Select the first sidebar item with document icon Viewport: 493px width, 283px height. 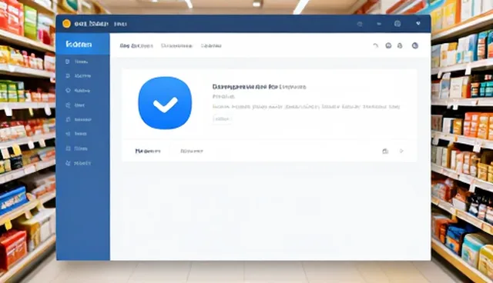(77, 62)
